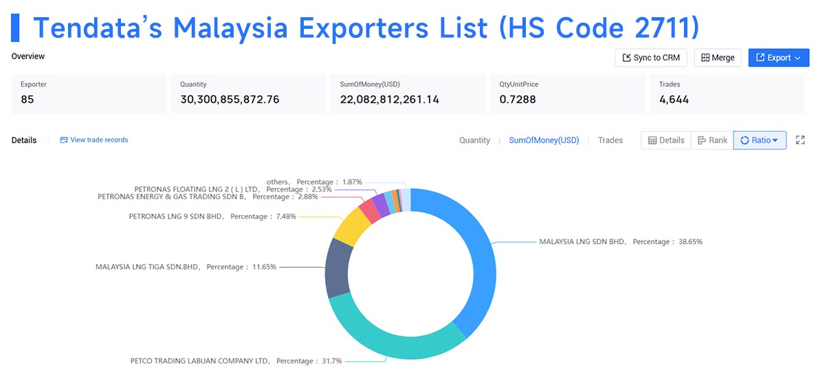Click the page title Tendata's Malaysia Exporters List
Screen dimensions: 818x373
pos(366,27)
